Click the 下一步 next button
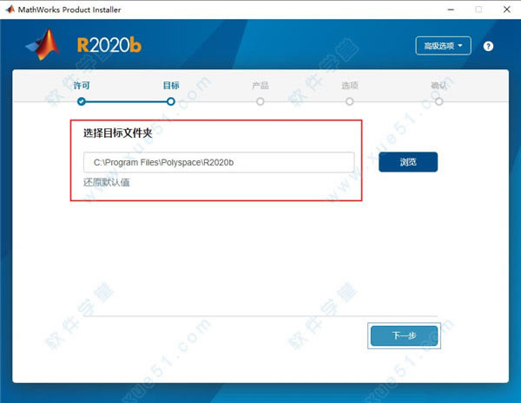The height and width of the screenshot is (403, 521). tap(404, 335)
